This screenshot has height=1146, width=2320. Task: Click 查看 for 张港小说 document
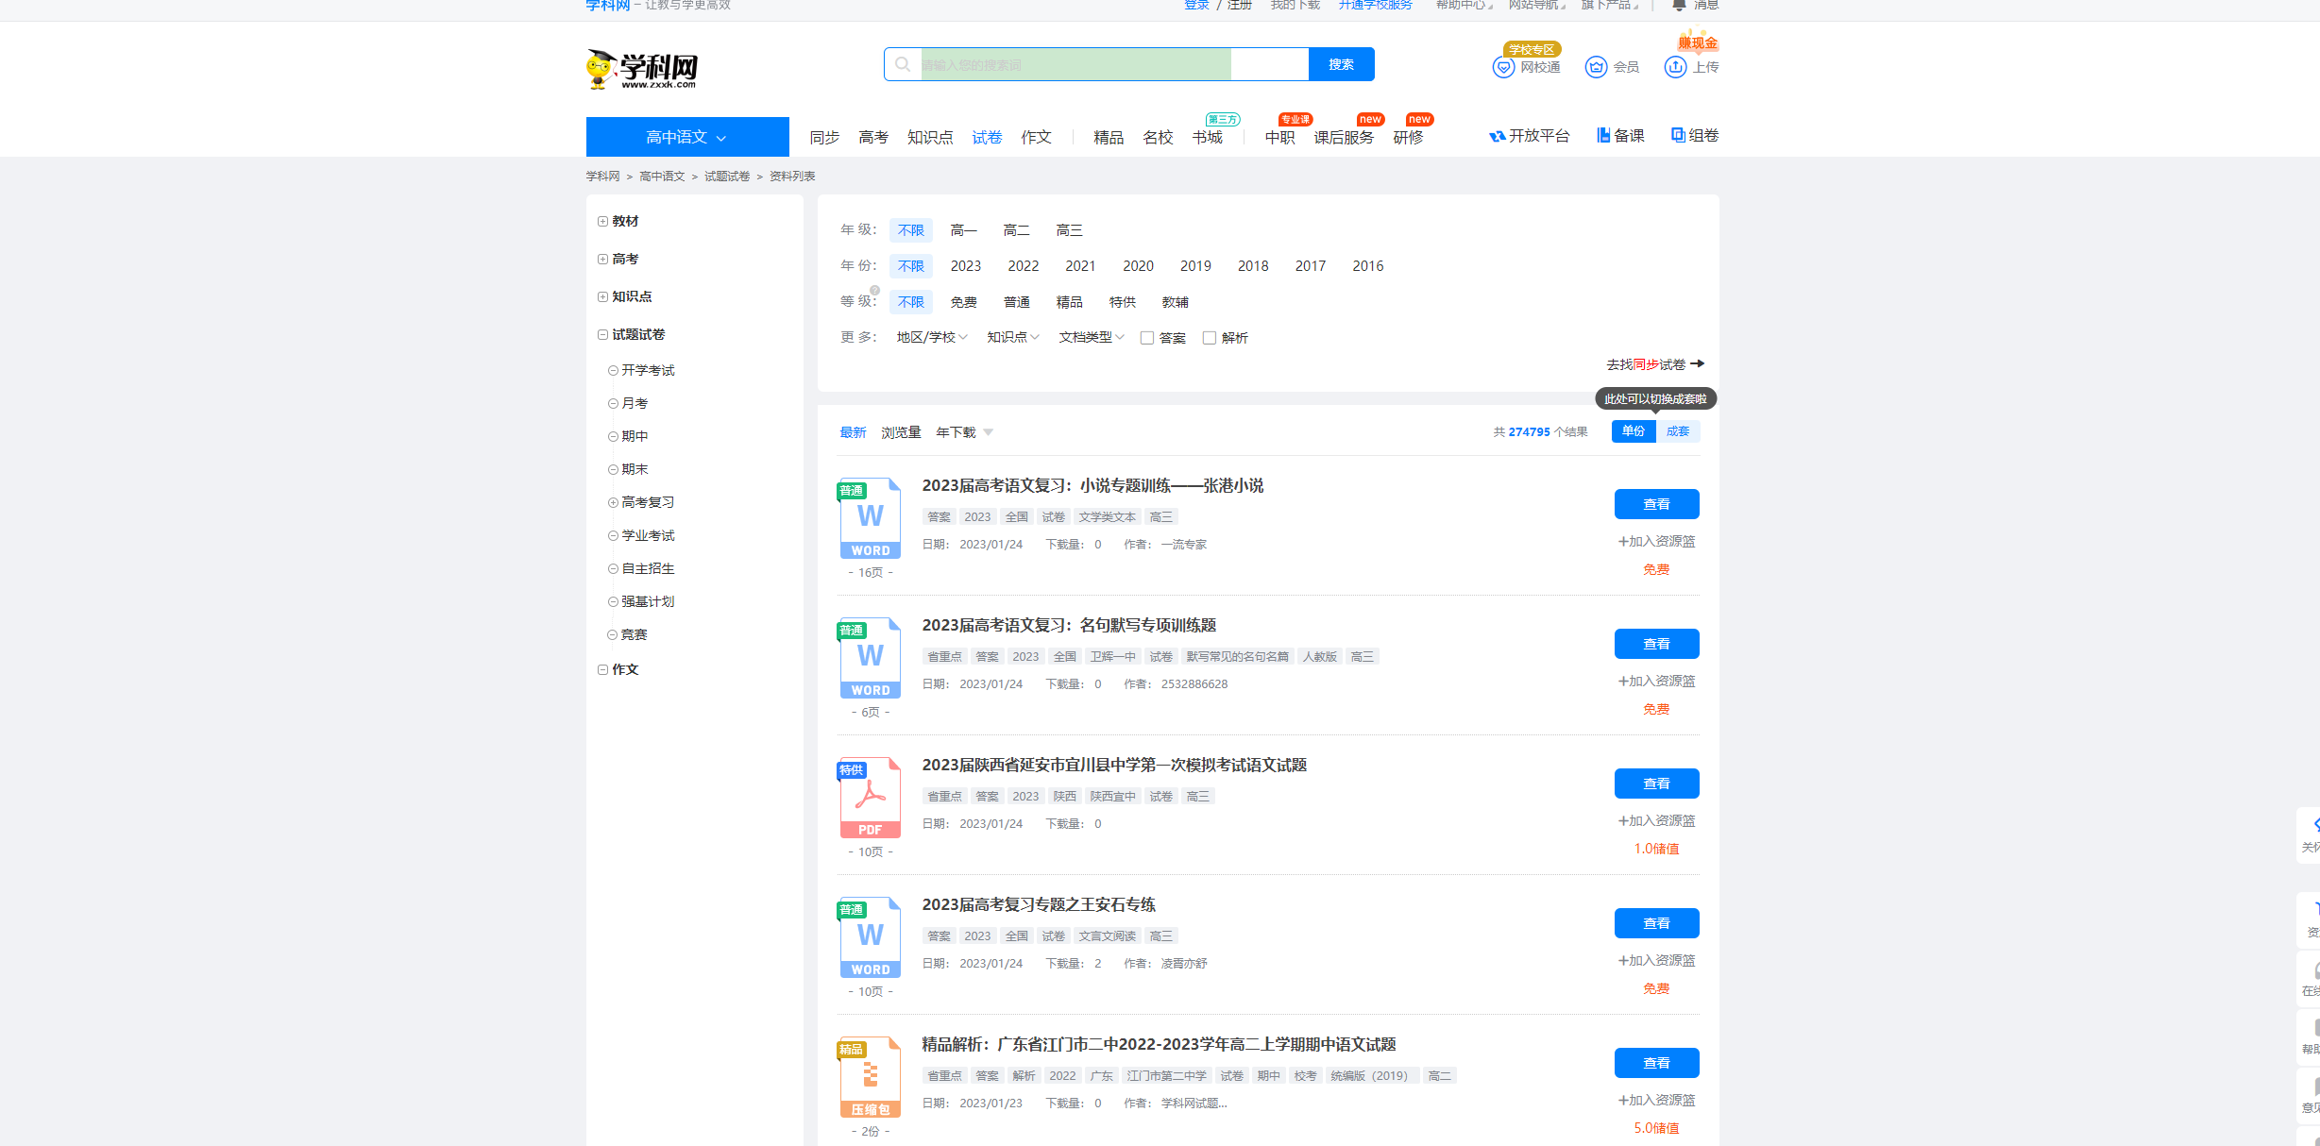point(1656,504)
